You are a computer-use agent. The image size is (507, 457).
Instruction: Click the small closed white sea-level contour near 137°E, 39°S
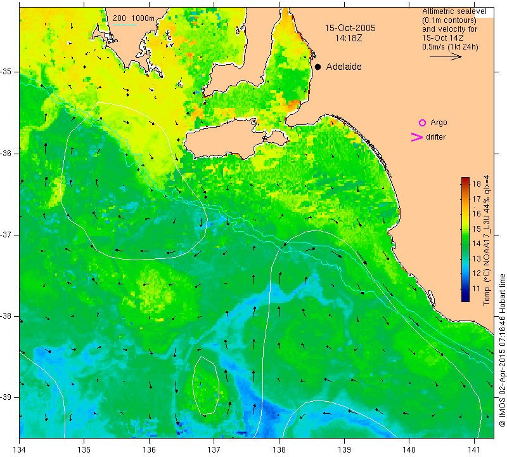(x=206, y=384)
